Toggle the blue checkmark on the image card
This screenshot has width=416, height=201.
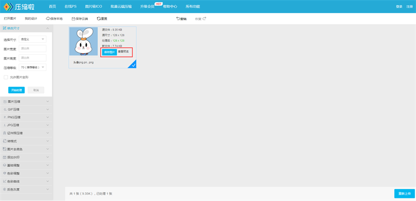(133, 65)
